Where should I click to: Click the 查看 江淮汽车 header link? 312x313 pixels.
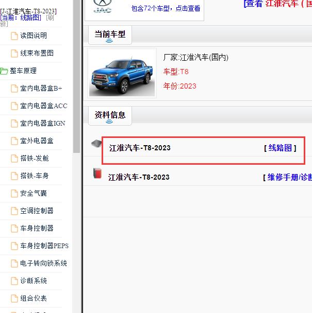click(278, 4)
